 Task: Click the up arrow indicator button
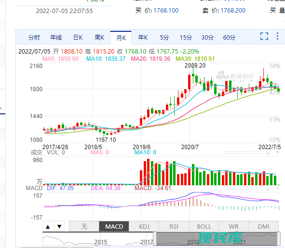tap(48, 227)
